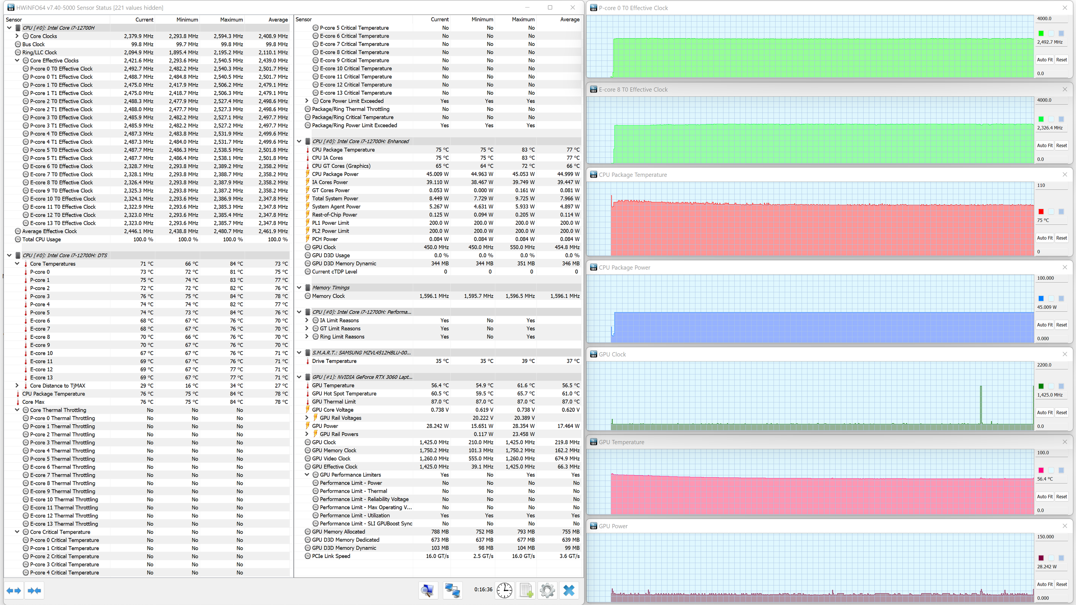Open the sensor summary magnifier icon
Viewport: 1076px width, 605px height.
point(428,590)
